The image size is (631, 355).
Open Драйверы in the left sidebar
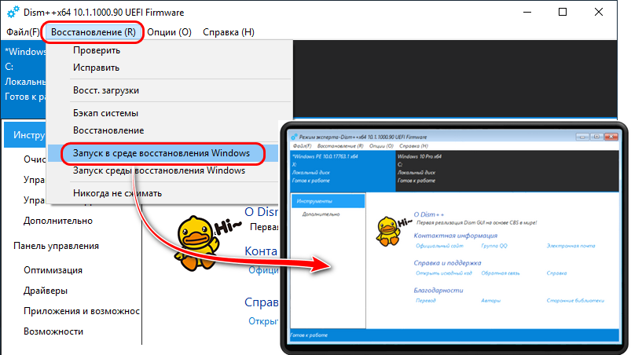point(46,291)
